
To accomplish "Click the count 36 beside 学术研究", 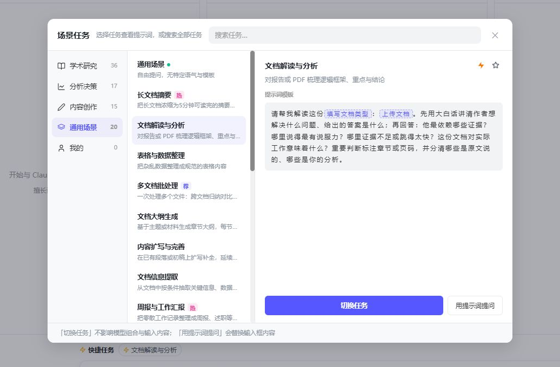I will click(114, 66).
